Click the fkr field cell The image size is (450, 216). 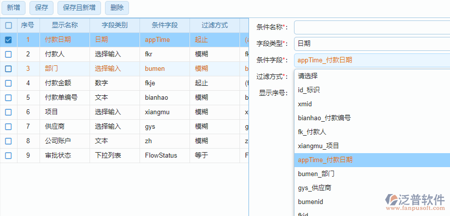tap(164, 54)
